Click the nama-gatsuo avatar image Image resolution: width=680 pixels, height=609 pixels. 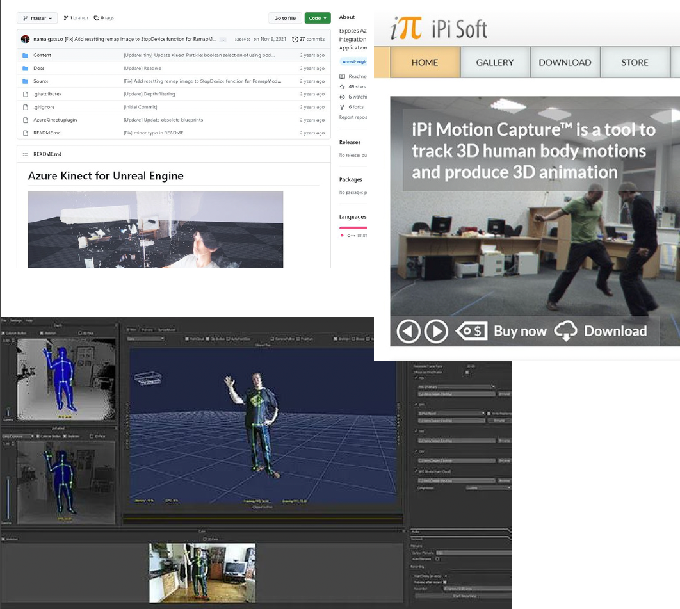coord(25,39)
